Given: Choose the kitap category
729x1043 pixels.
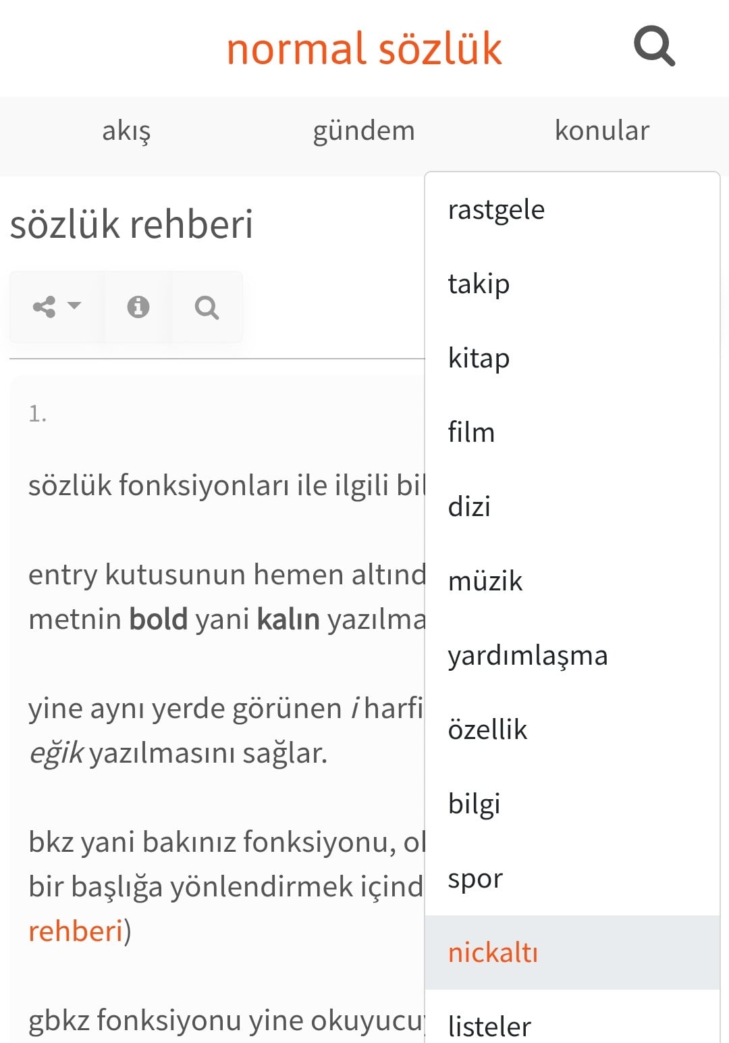Looking at the screenshot, I should [x=572, y=358].
